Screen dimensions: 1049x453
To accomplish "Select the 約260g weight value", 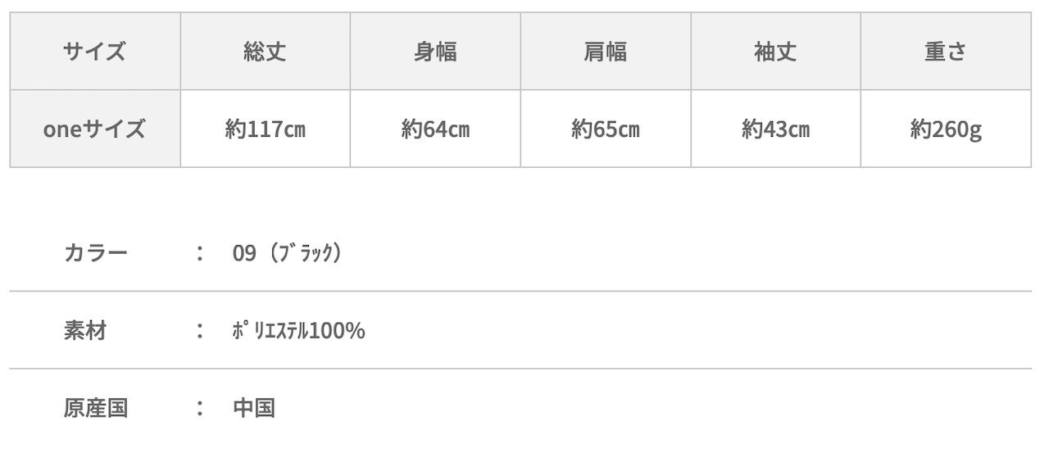I will point(946,129).
